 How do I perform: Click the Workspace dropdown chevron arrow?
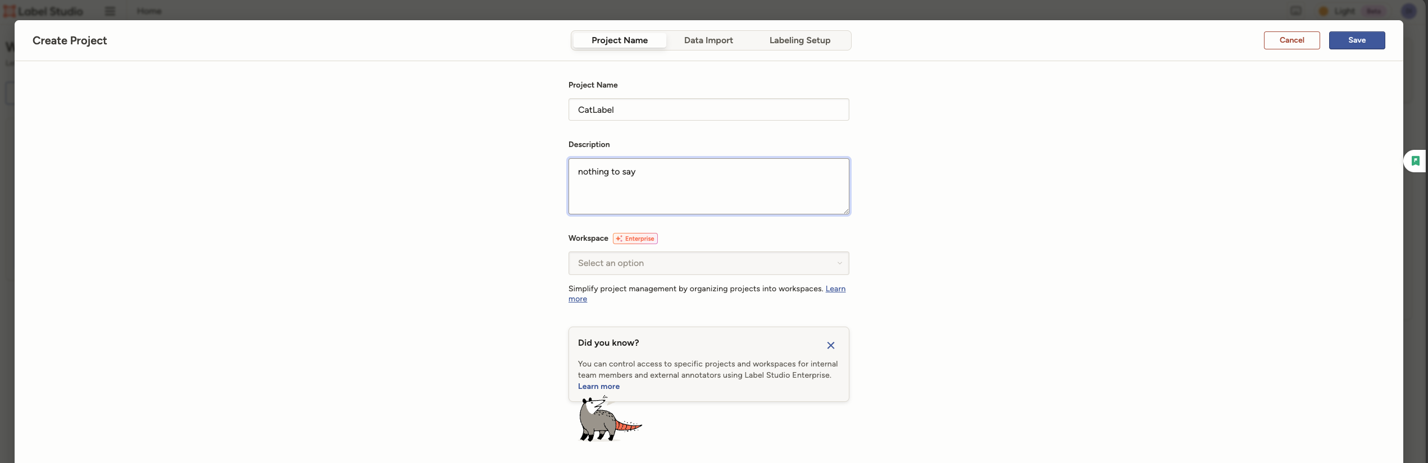[x=839, y=263]
